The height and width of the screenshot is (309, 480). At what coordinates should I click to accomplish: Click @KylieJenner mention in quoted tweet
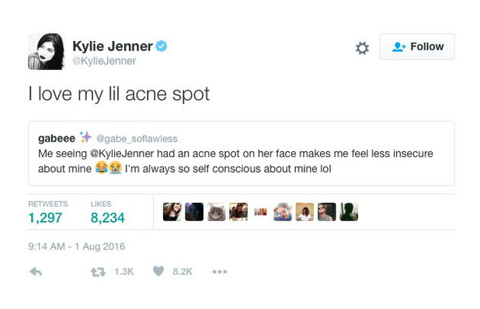[122, 153]
